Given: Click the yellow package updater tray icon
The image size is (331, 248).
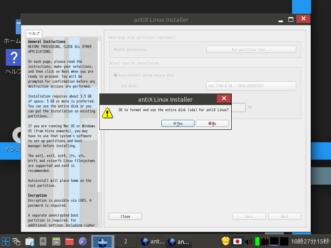Looking at the screenshot, I should tap(225, 241).
